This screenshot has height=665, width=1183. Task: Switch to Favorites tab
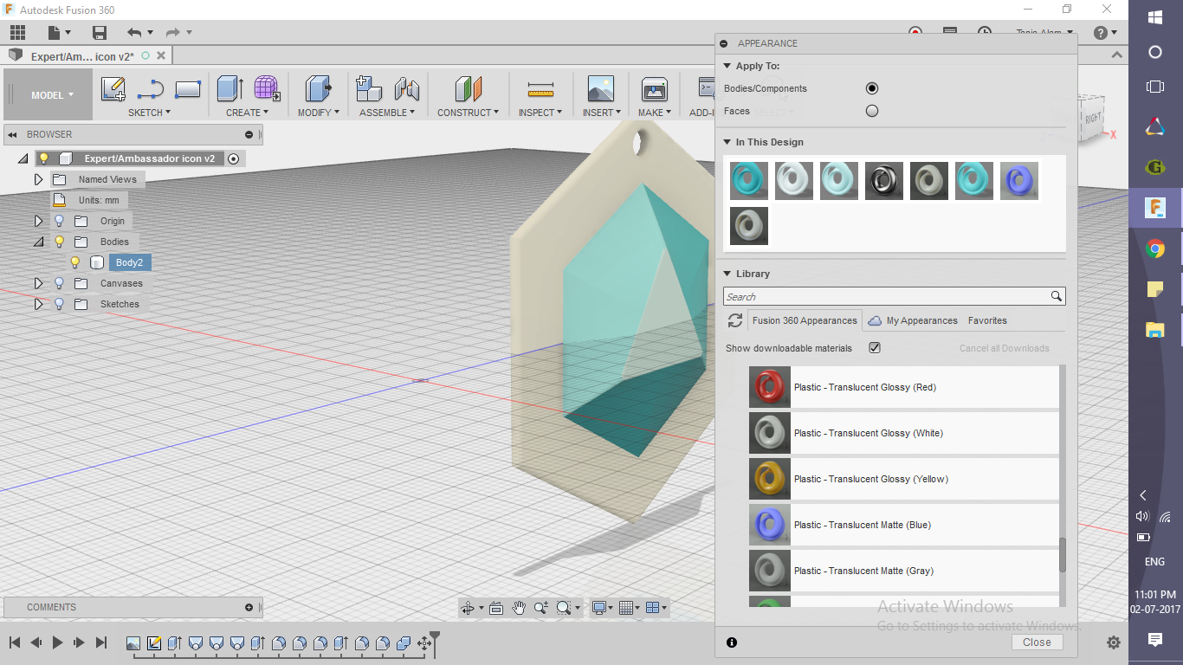pos(987,320)
